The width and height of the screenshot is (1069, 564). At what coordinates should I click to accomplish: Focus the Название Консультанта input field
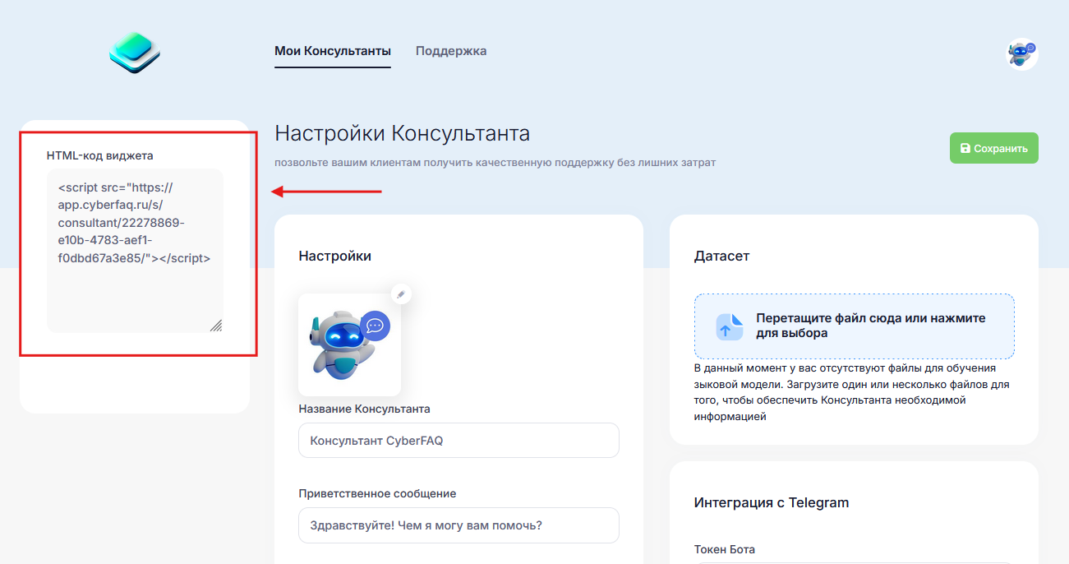(x=458, y=440)
